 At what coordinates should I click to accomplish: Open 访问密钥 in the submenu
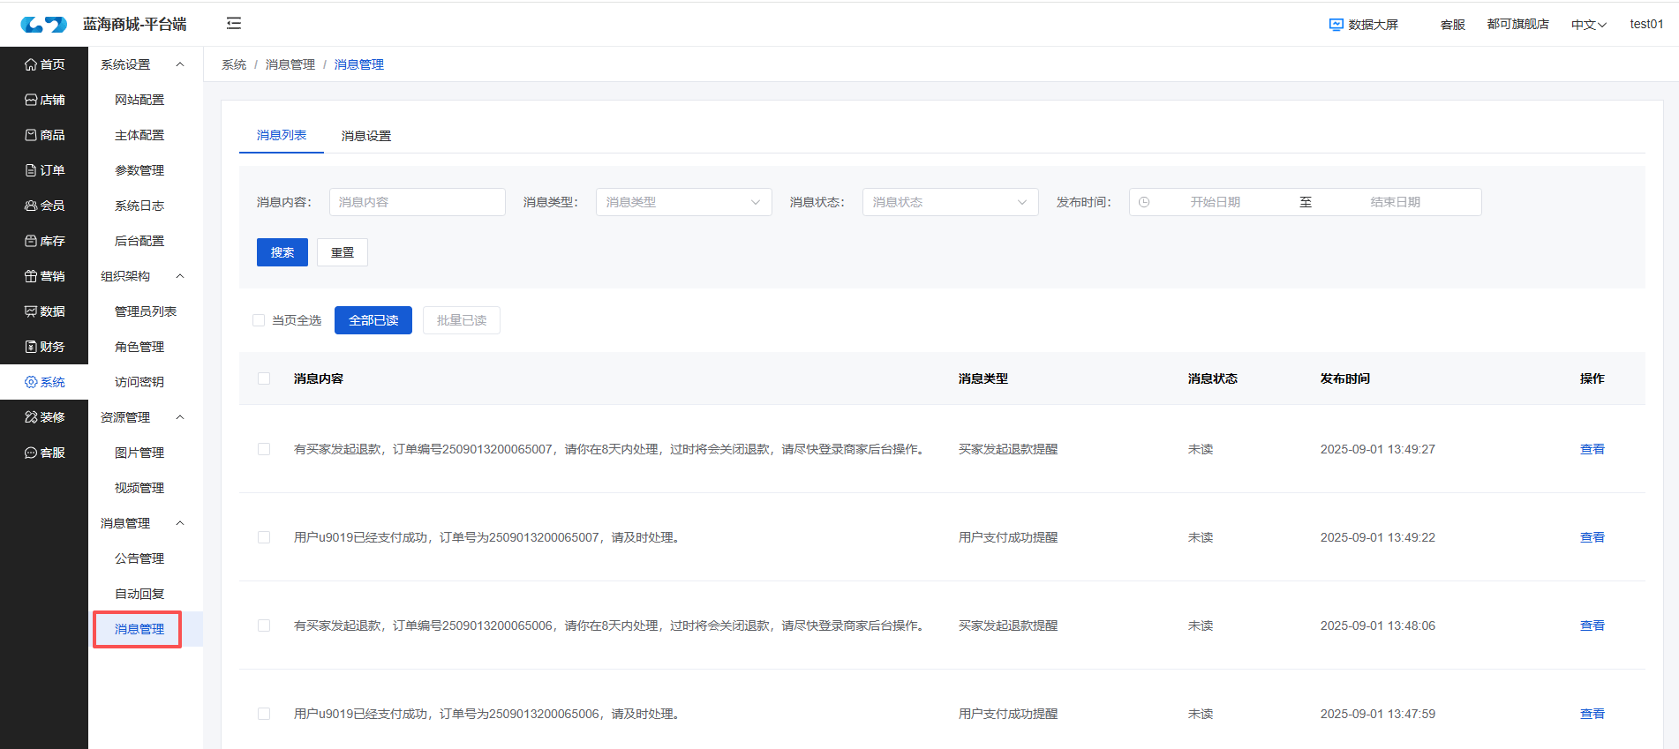[139, 382]
